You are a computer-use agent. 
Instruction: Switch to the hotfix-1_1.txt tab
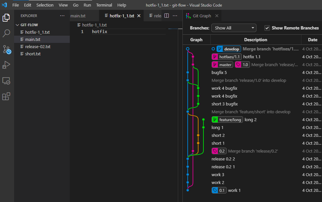coord(121,16)
